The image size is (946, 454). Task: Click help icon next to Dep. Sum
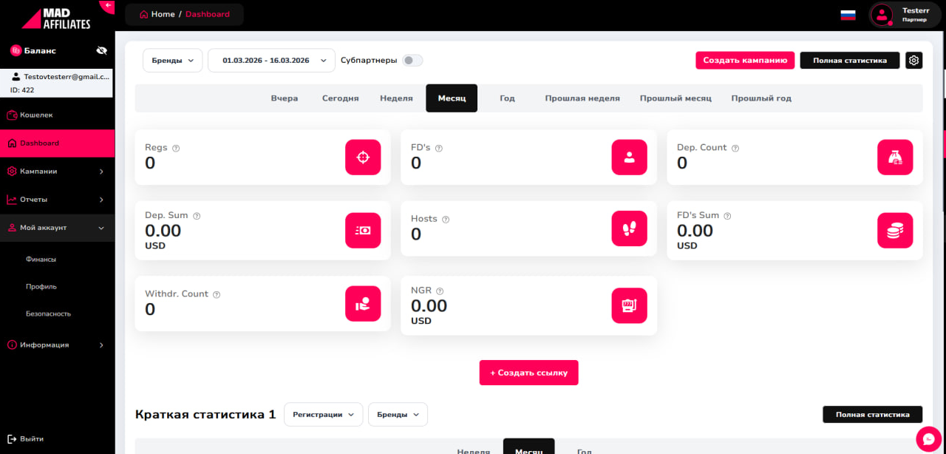pos(197,216)
